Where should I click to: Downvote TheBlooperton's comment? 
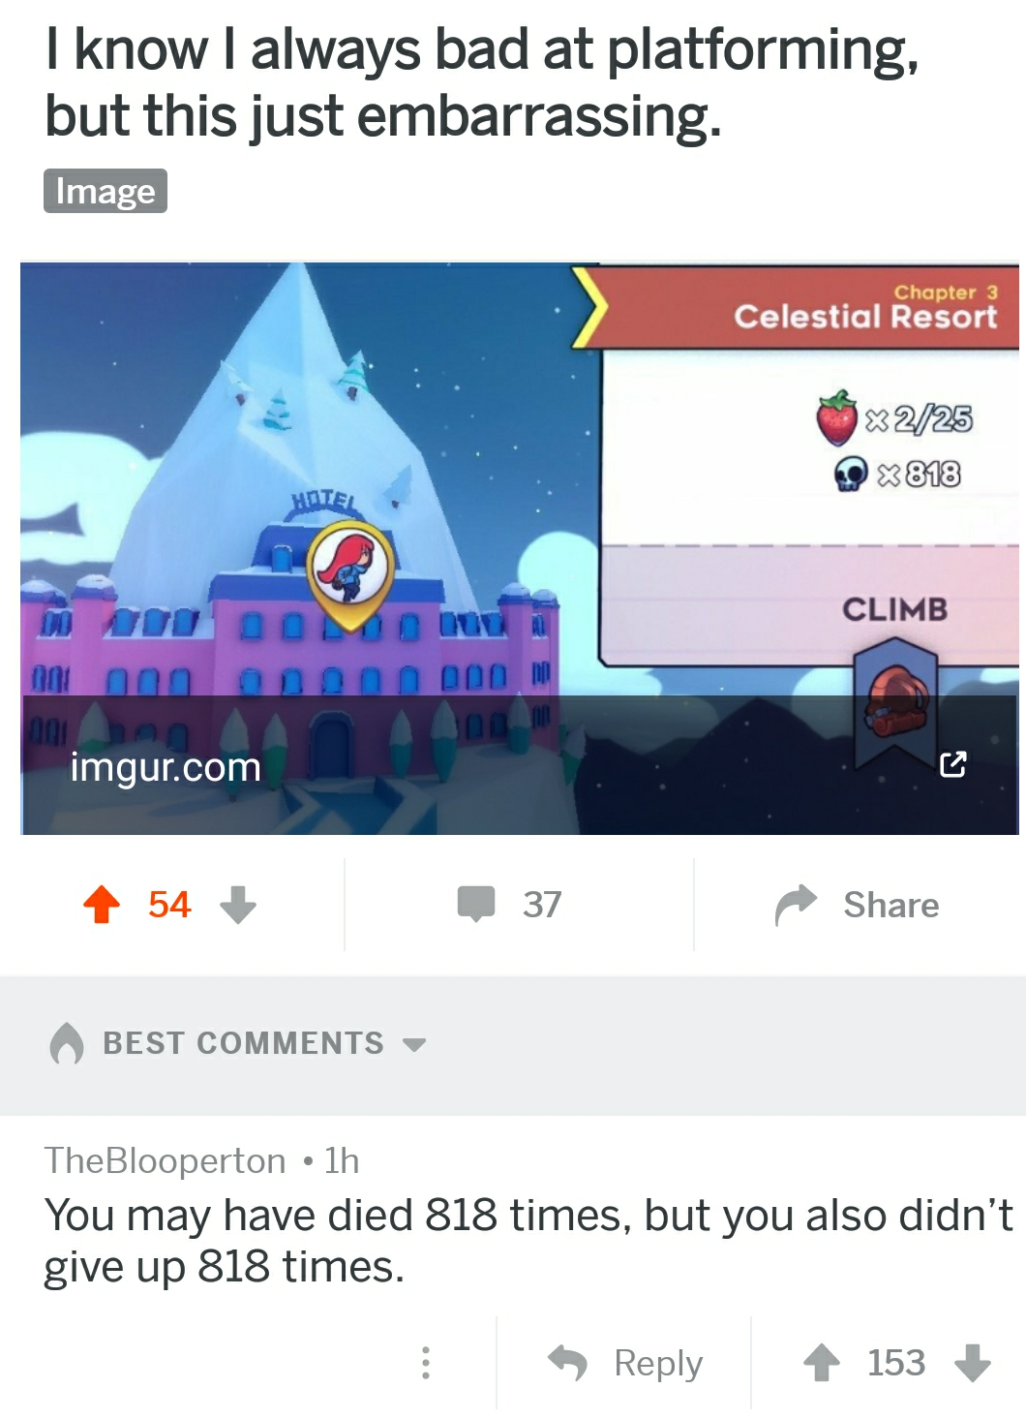[x=973, y=1363]
